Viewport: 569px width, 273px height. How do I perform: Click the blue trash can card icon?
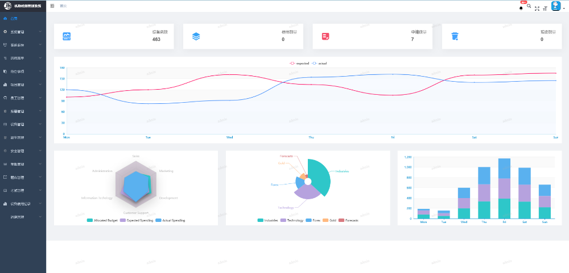(x=455, y=36)
